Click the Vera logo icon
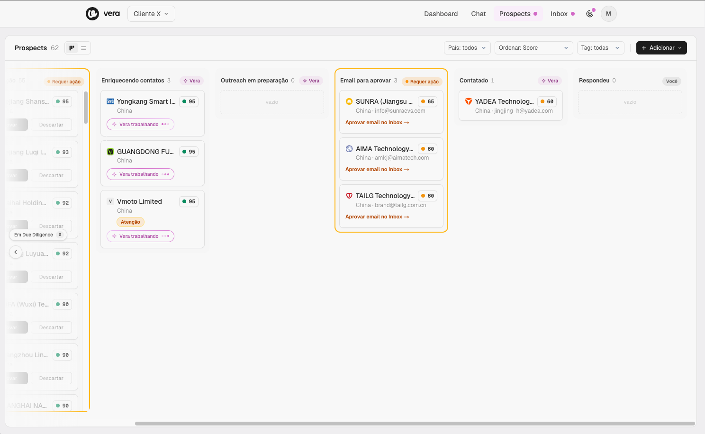705x434 pixels. tap(92, 14)
